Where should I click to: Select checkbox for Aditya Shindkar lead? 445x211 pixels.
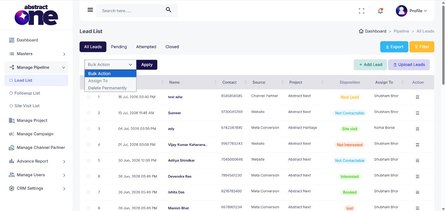(89, 161)
